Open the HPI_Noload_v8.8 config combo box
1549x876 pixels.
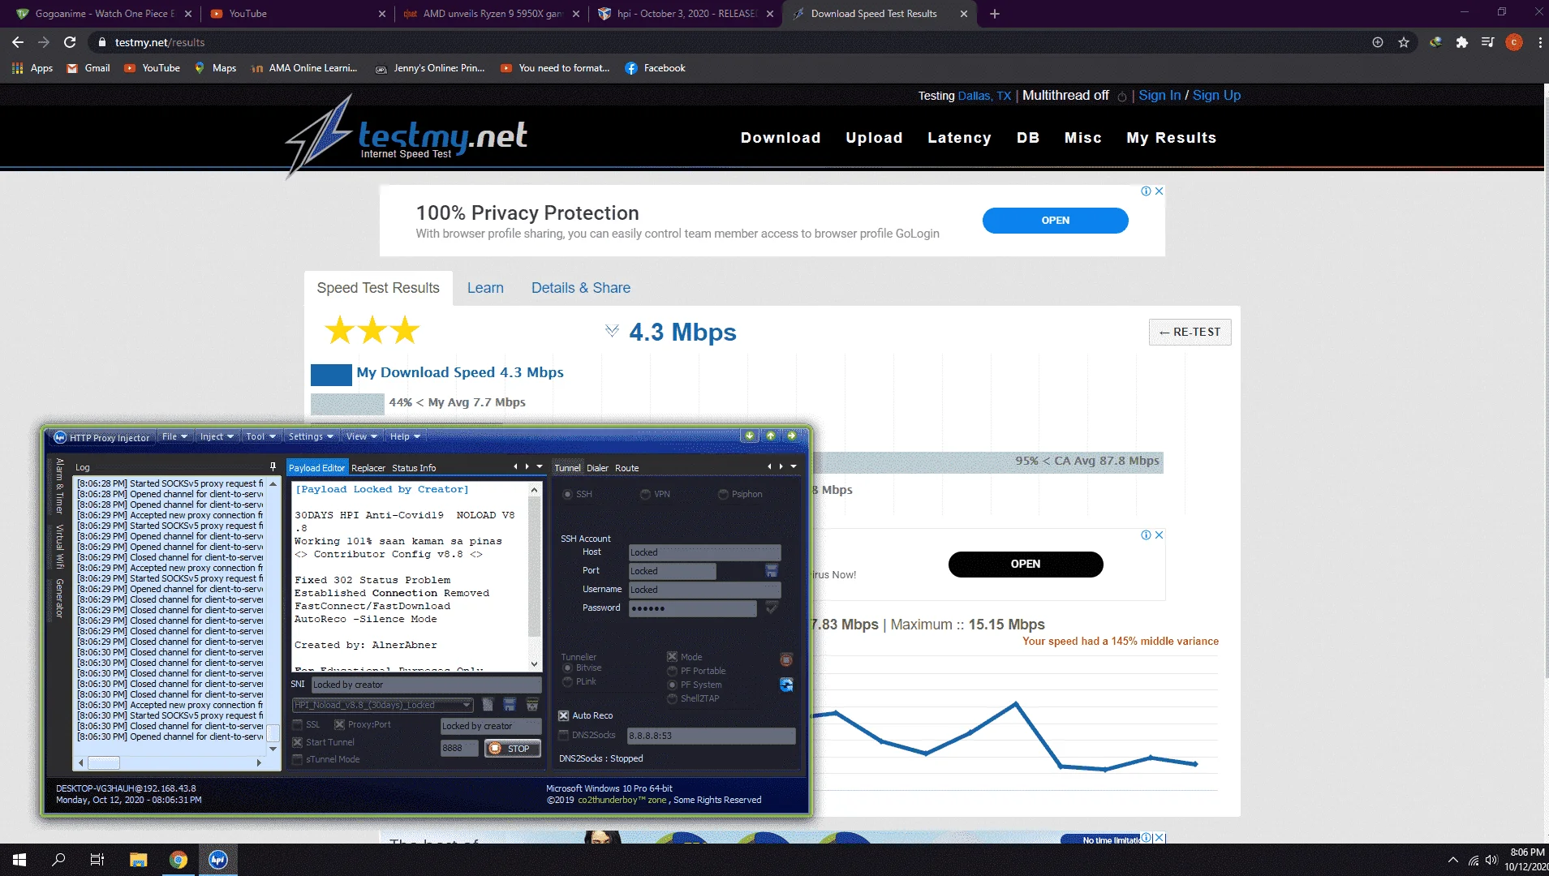point(382,705)
